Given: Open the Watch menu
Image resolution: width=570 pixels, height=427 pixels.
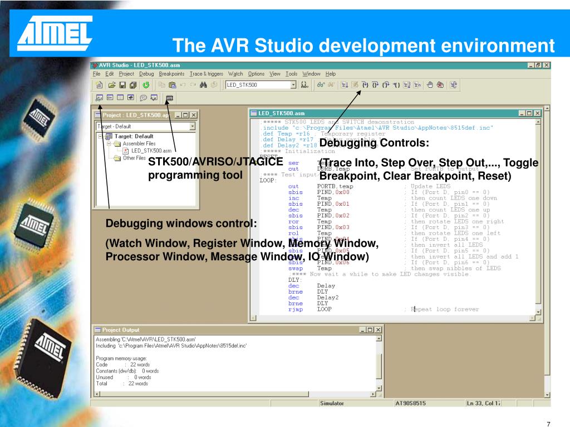Looking at the screenshot, I should tap(235, 74).
